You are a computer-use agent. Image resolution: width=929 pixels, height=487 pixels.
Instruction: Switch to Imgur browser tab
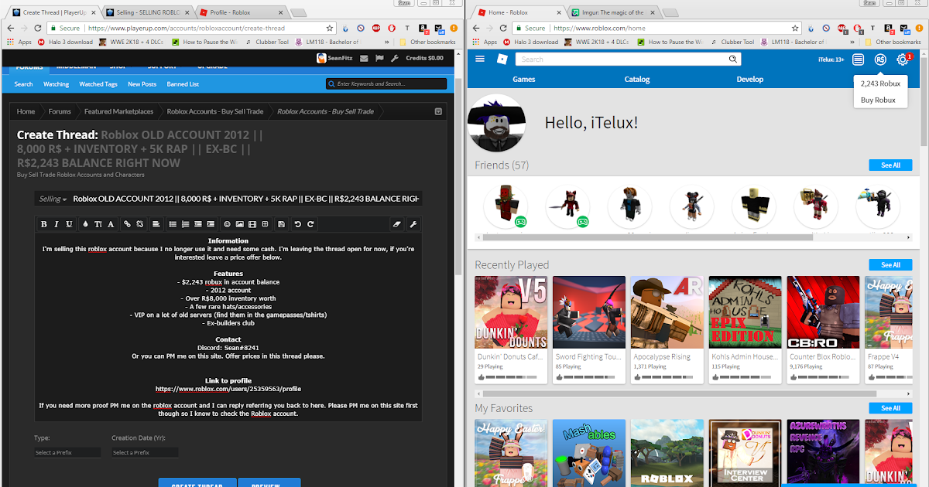[x=612, y=12]
